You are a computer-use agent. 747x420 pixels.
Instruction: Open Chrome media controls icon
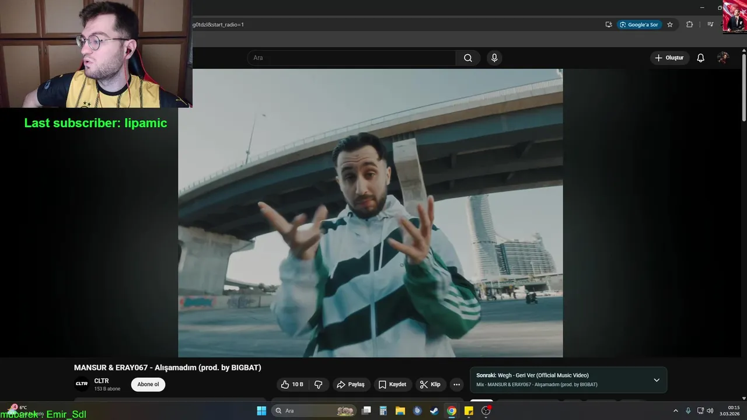(x=710, y=24)
